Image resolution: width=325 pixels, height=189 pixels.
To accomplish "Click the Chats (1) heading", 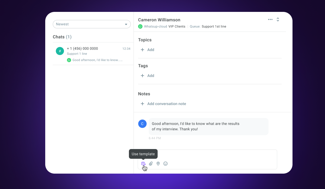I will 62,37.
